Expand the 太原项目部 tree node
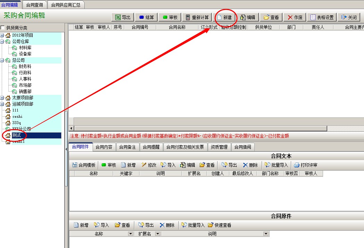Screen dimensions: 364x248 (x=2, y=98)
